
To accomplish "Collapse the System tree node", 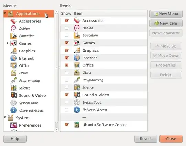I will pos(5,117).
